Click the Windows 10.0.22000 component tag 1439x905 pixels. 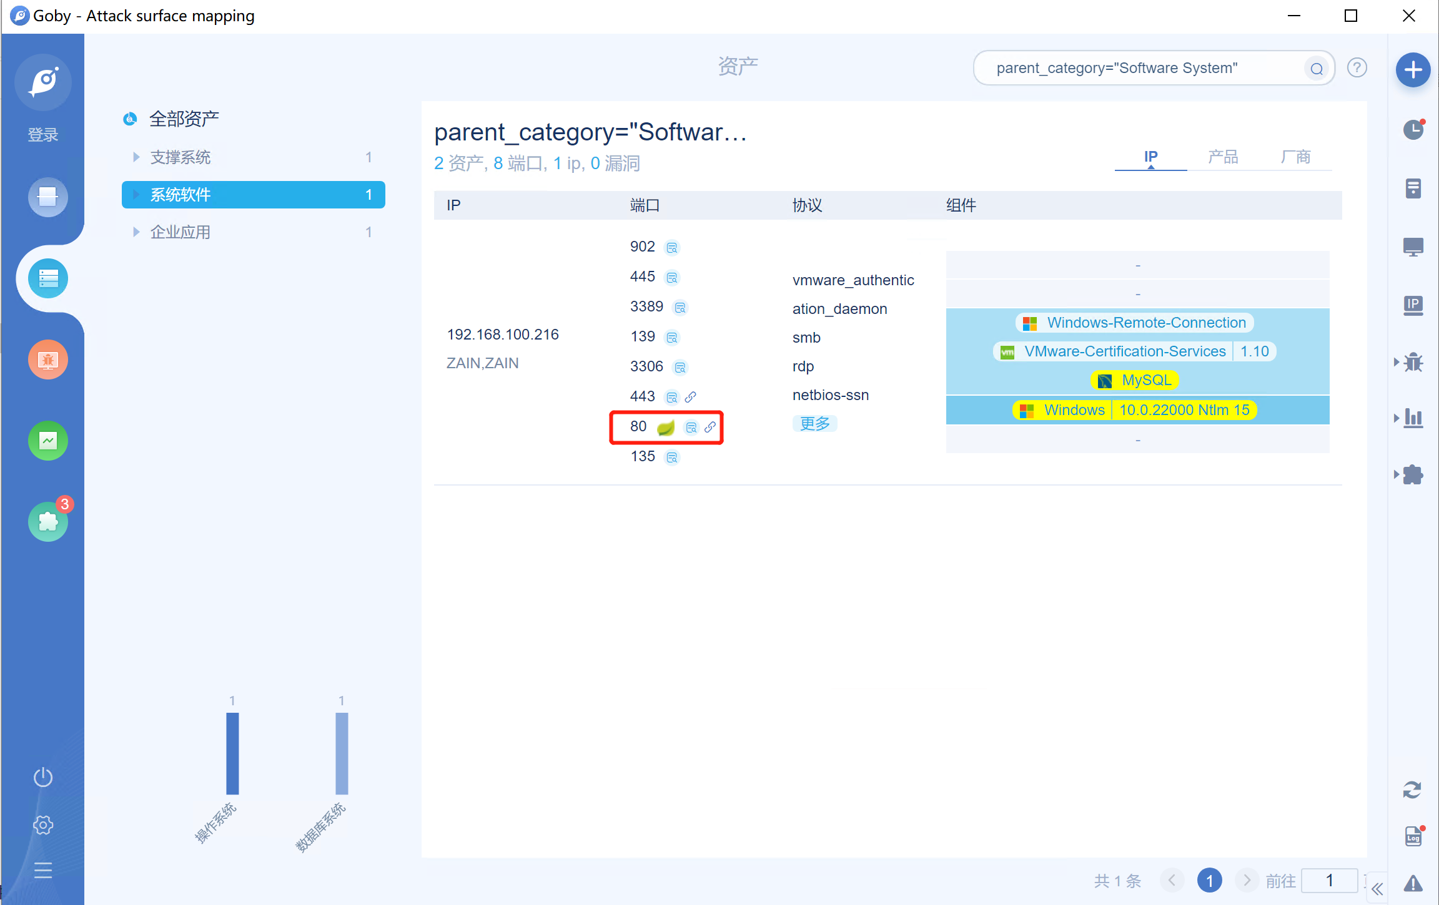pyautogui.click(x=1135, y=410)
